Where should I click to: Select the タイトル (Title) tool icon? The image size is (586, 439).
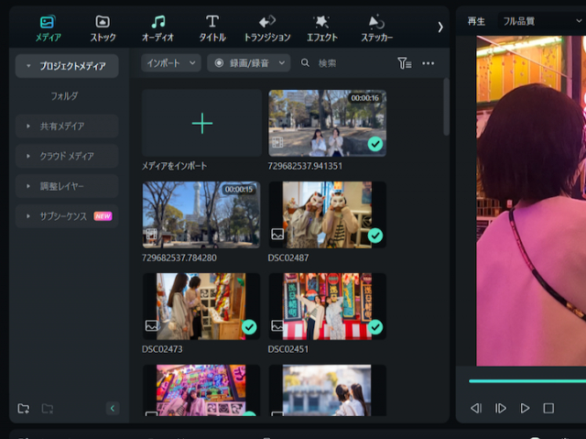212,22
